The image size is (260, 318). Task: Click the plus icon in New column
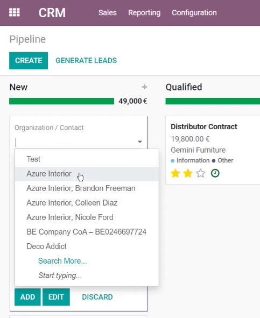point(144,87)
